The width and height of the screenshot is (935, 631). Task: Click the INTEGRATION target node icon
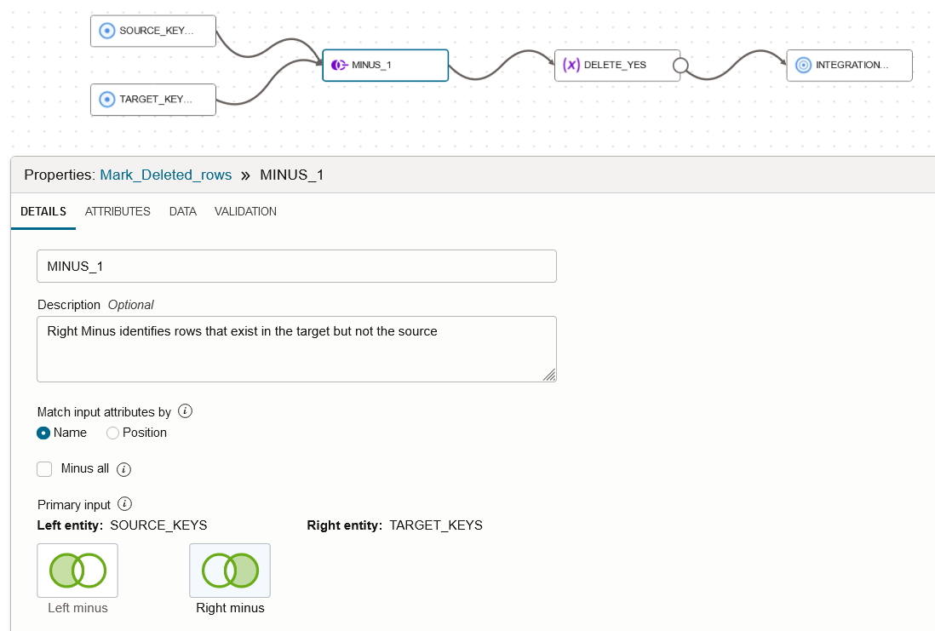pyautogui.click(x=803, y=65)
